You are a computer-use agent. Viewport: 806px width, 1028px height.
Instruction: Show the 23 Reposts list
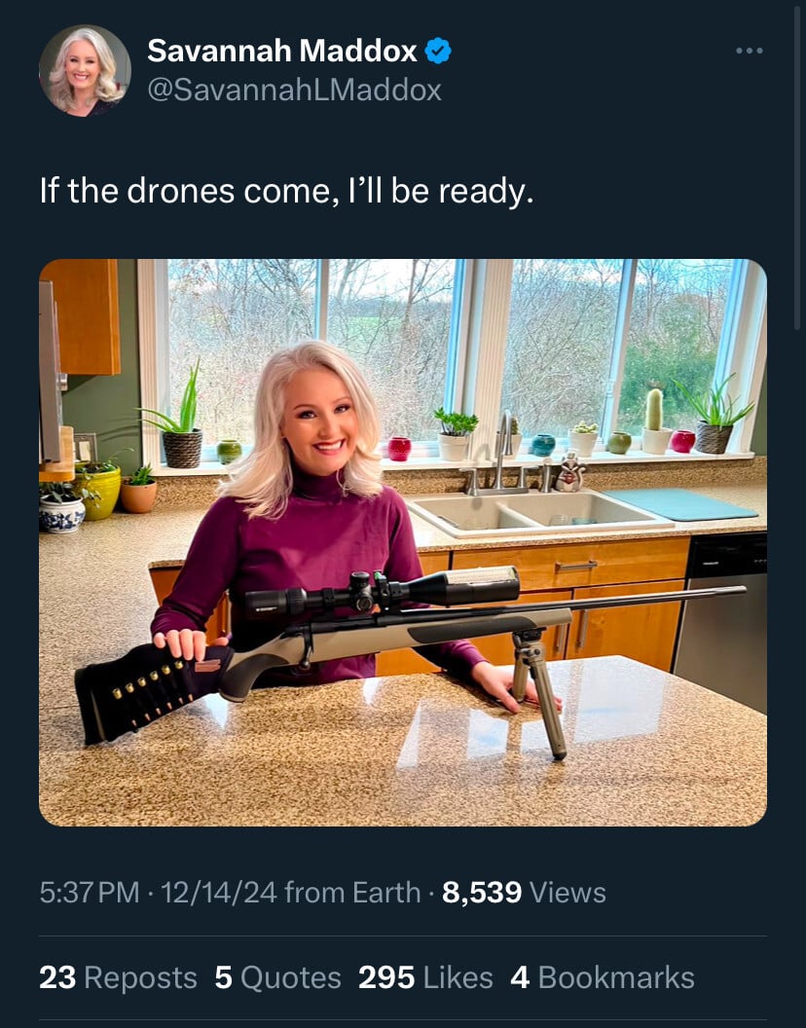(x=118, y=977)
